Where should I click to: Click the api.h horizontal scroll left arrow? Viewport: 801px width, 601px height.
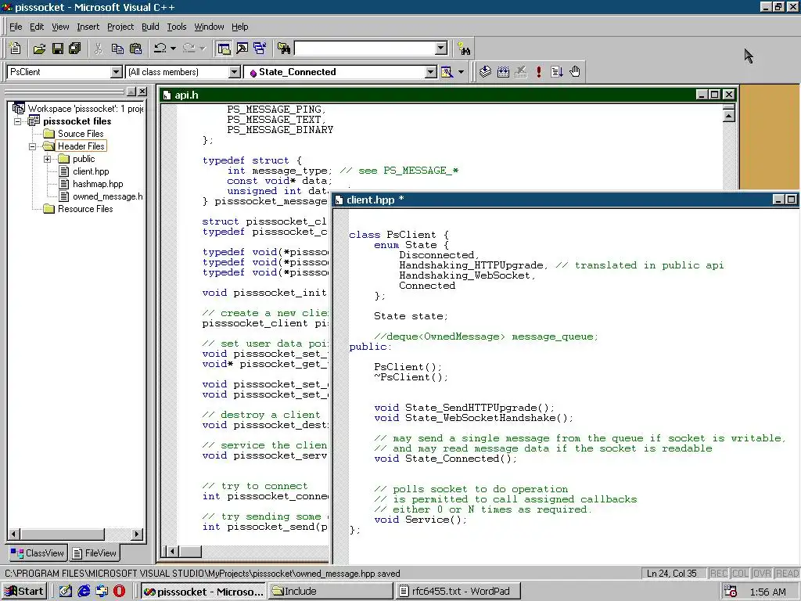tap(172, 551)
